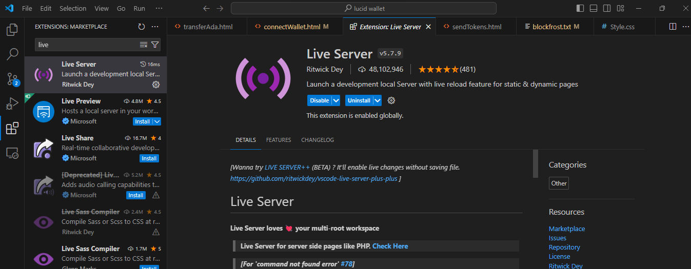Click the large Live Server extension logo
The width and height of the screenshot is (691, 269).
pyautogui.click(x=263, y=78)
